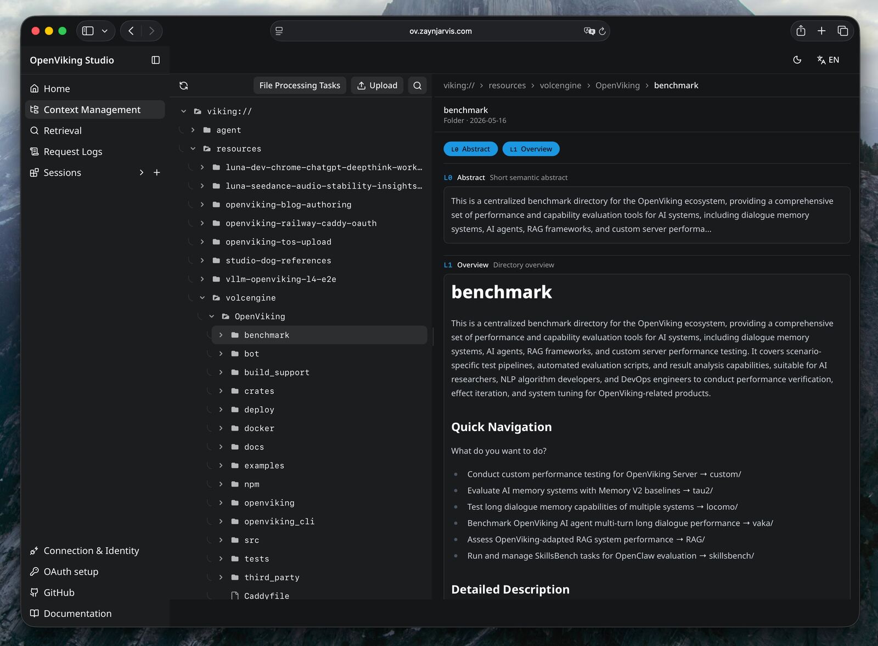Click volcengine in the breadcrumb
The image size is (878, 646).
click(x=560, y=86)
